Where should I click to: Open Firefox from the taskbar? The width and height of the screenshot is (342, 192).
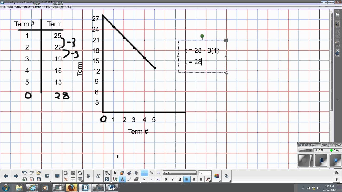[71, 188]
